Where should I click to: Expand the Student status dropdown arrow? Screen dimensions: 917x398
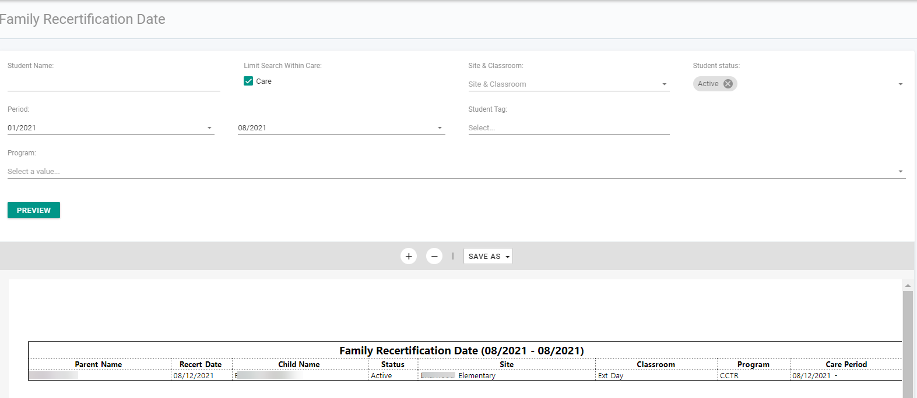(901, 84)
